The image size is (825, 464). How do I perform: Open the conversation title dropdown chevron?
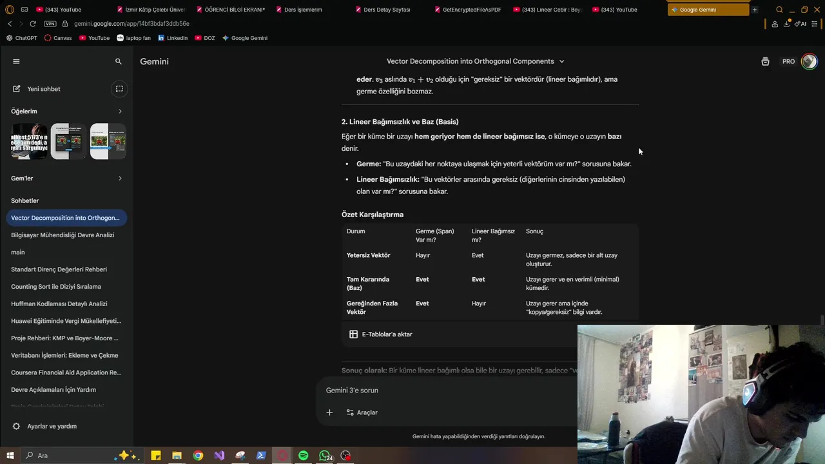561,61
